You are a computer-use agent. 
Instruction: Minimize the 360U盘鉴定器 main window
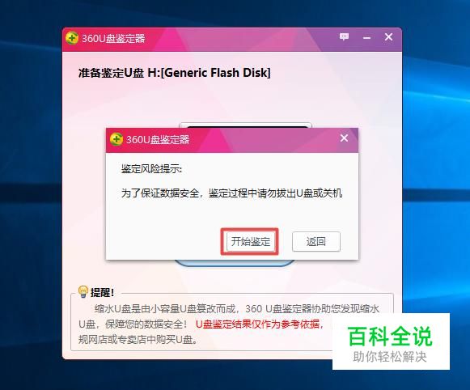(366, 38)
